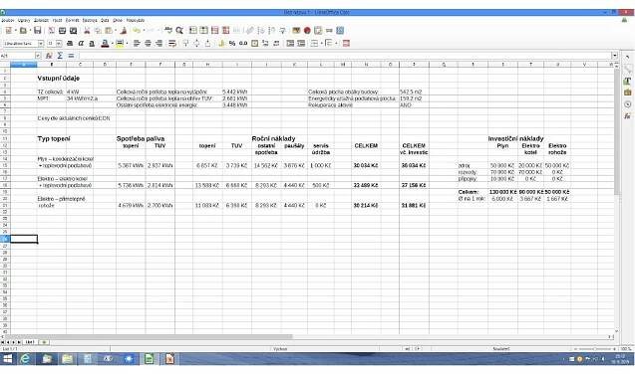Open the font size dropdown
Screen dimensions: 635x375
pyautogui.click(x=59, y=44)
